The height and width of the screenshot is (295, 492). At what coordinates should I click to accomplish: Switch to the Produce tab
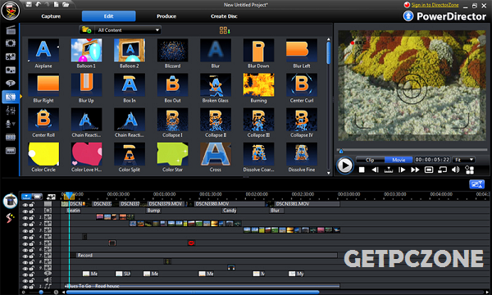coord(166,16)
